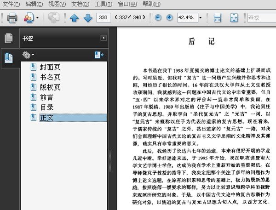The width and height of the screenshot is (276, 210).
Task: Click the zoom percentage field 42.4%
Action: [188, 17]
